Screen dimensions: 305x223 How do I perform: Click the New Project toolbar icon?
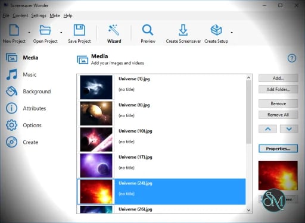point(14,30)
